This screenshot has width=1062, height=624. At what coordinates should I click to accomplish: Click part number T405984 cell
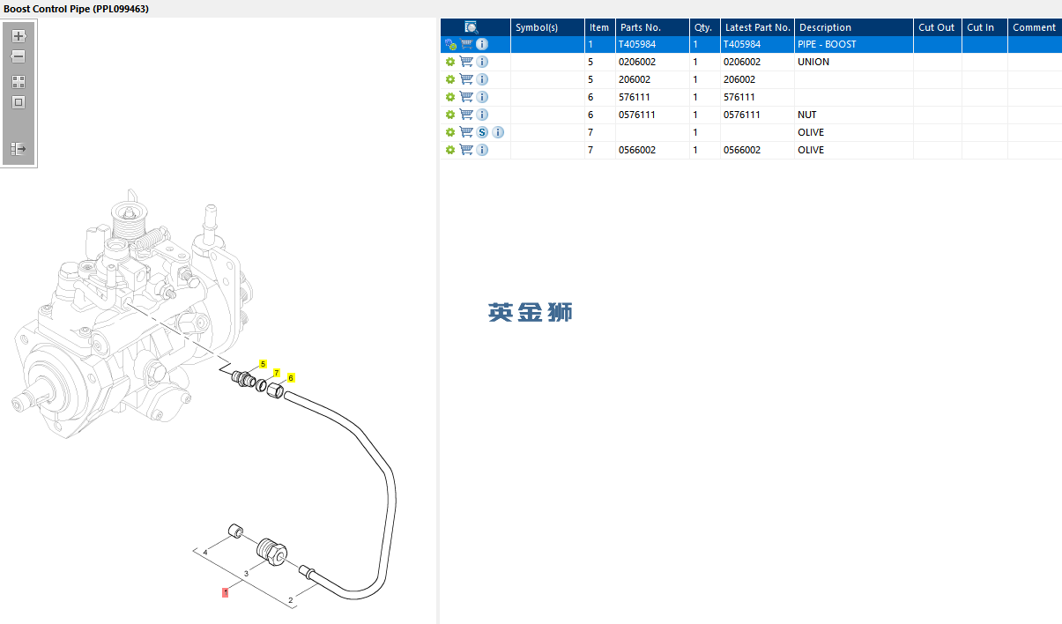pyautogui.click(x=652, y=44)
